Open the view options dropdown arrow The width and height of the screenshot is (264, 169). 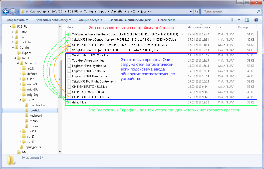tap(239, 20)
